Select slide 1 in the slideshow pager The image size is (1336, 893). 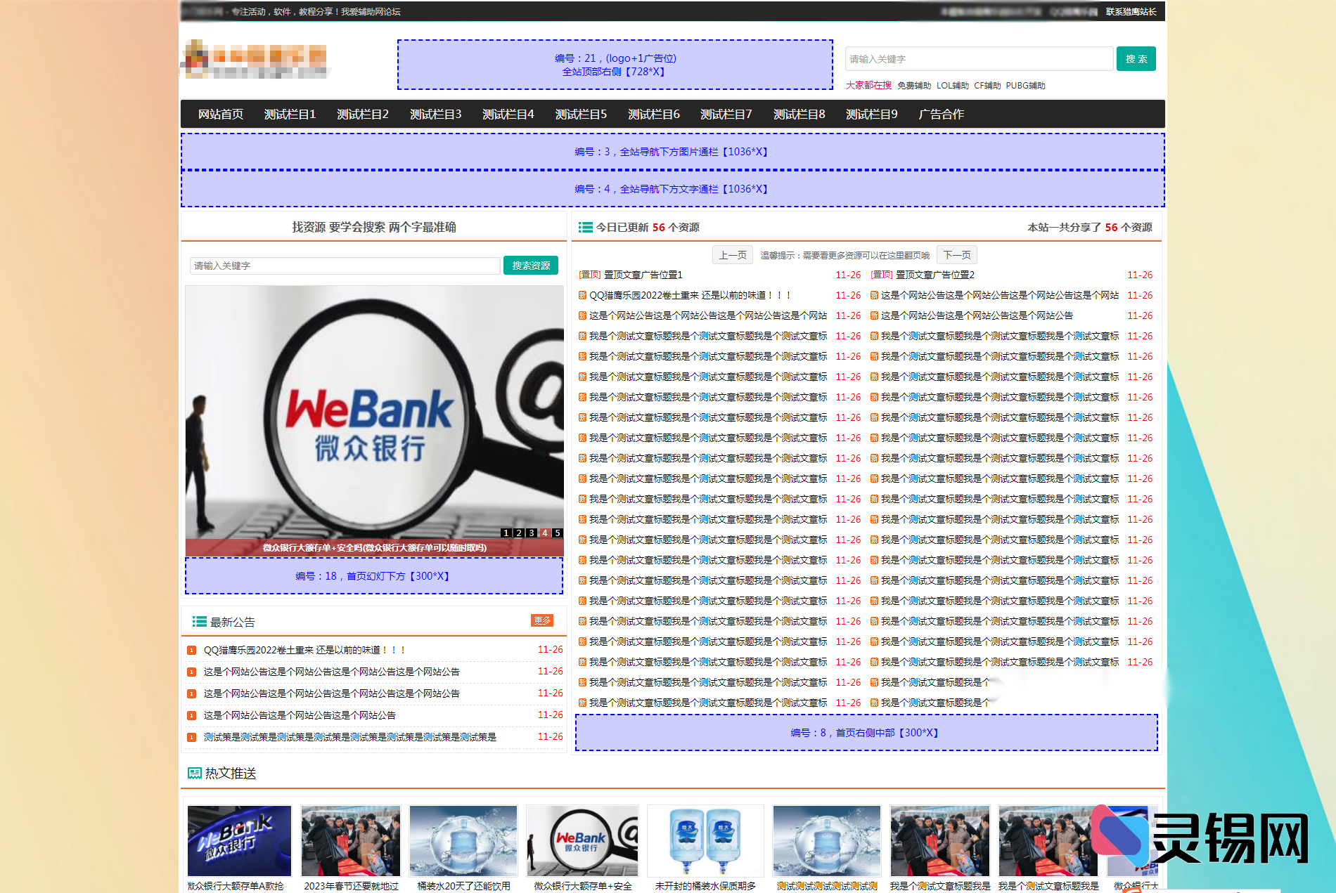click(x=506, y=533)
